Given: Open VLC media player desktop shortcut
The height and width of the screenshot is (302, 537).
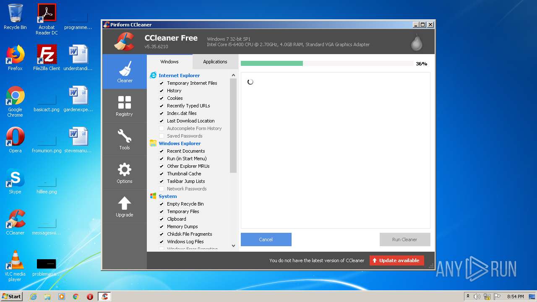Looking at the screenshot, I should pos(15,266).
